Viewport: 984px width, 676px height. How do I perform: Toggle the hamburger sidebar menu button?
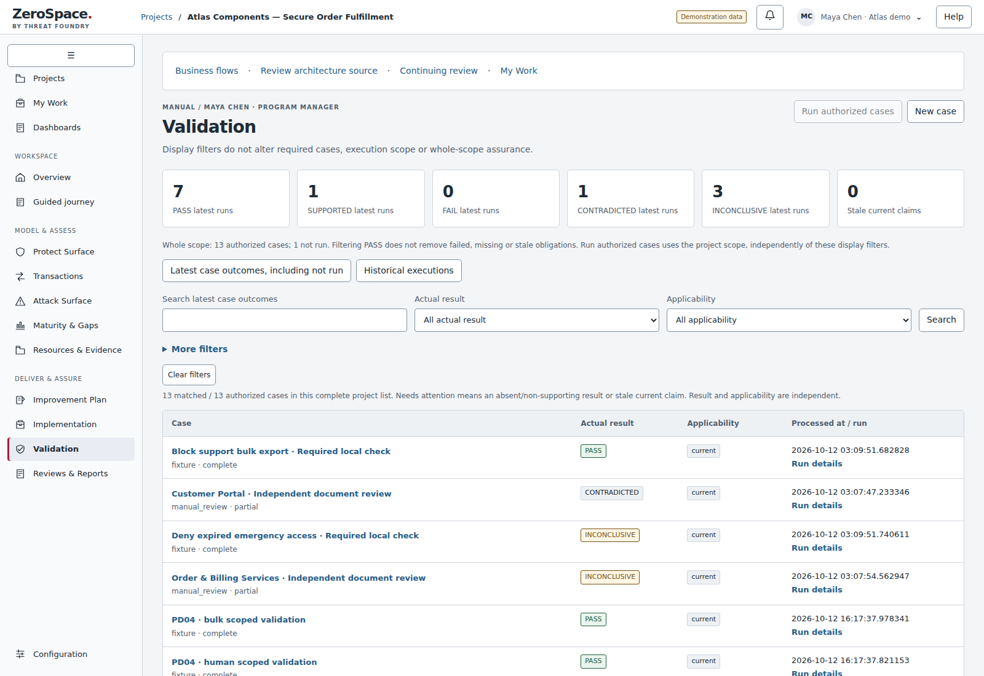[71, 55]
